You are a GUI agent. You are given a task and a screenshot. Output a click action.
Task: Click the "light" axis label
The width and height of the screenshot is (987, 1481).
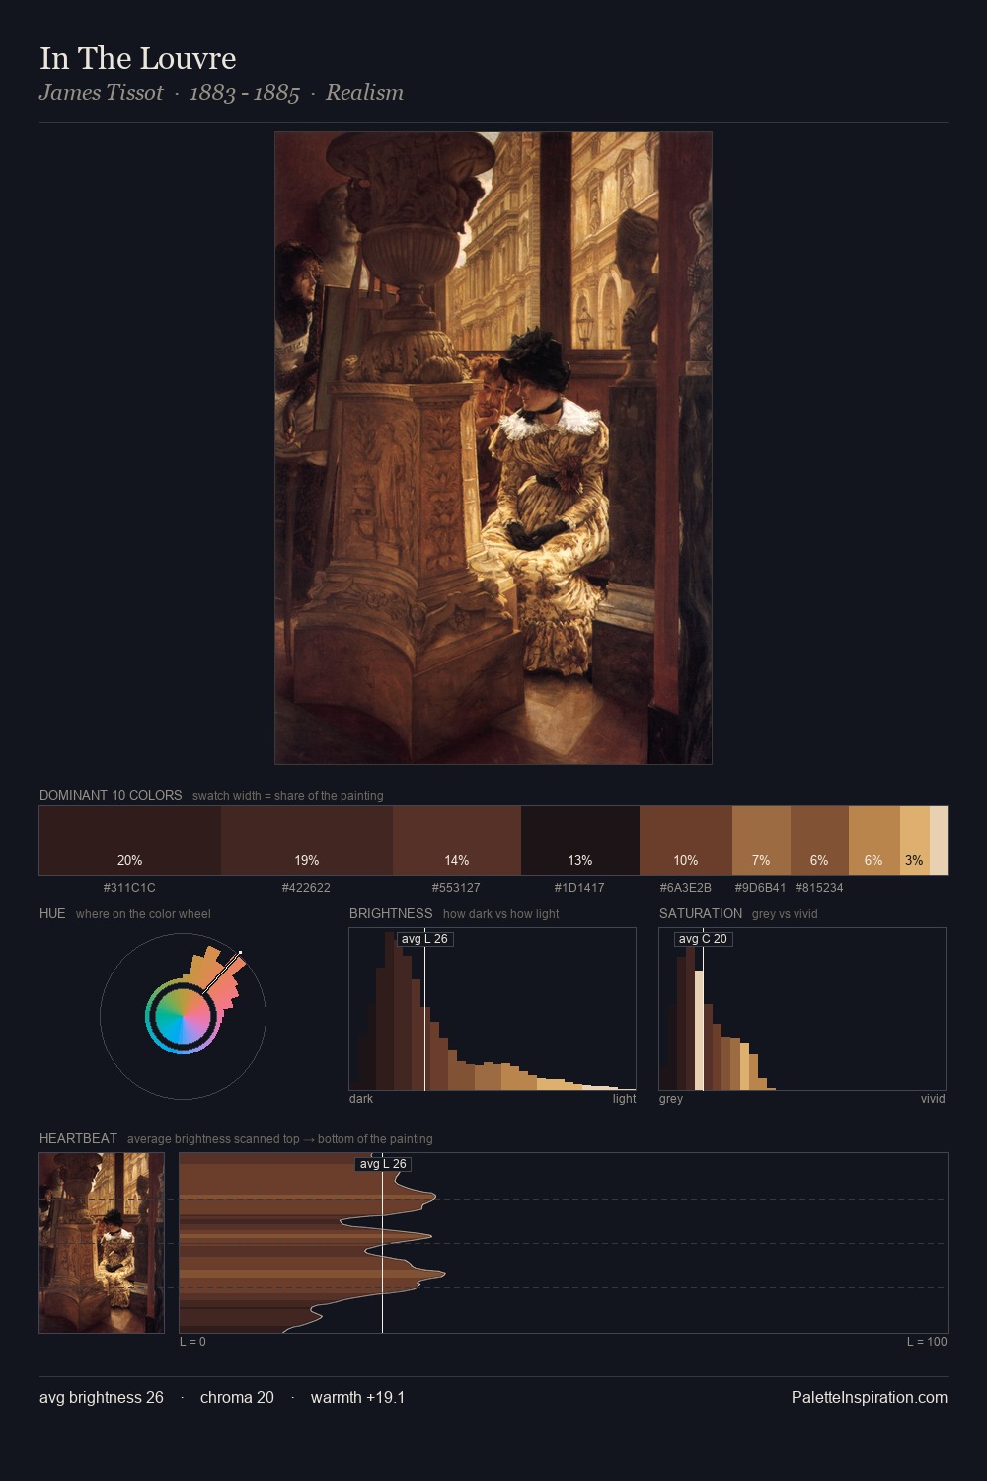coord(624,1099)
